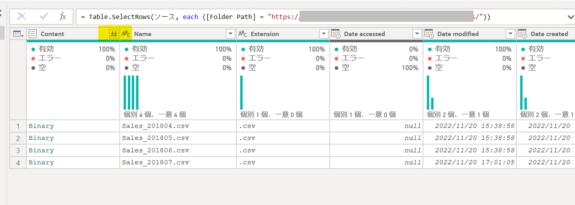Cancel the formula edit with the X icon
This screenshot has height=205, width=575.
point(22,16)
